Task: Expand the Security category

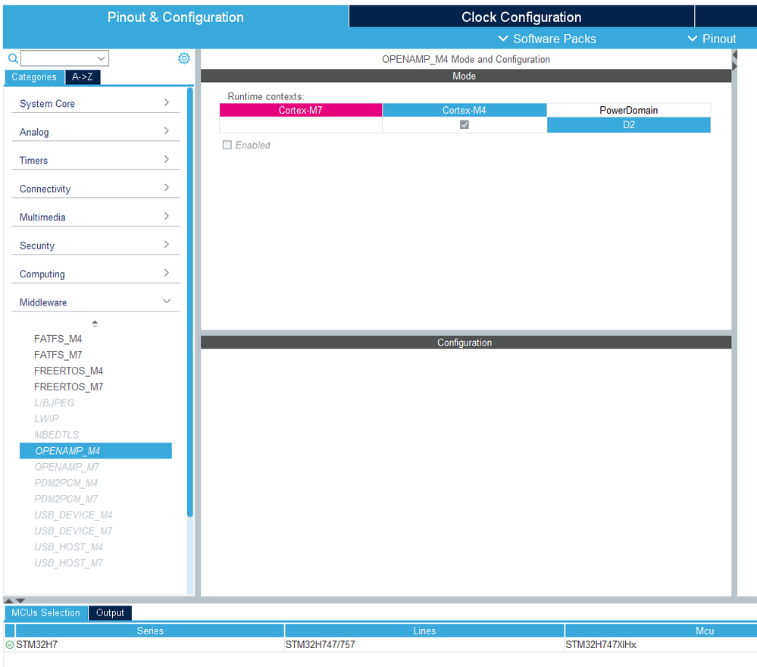Action: pos(95,246)
